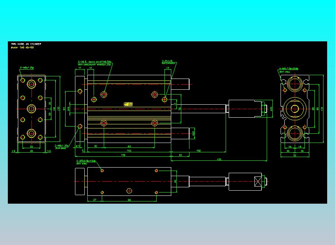This screenshot has width=335, height=245.
Task: Select the 2-M8x1.25p both-sides note
Action: [62, 146]
